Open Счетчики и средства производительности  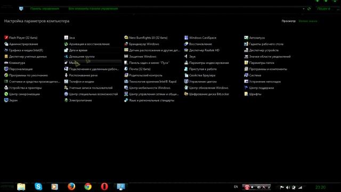pos(34,82)
